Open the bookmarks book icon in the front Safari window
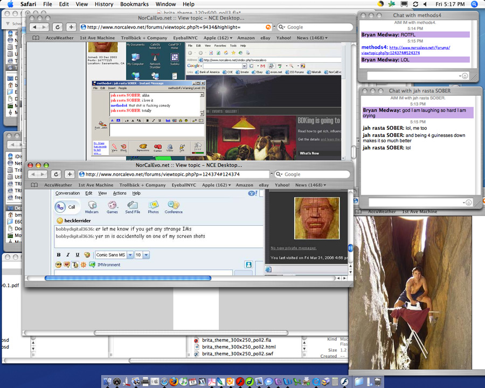The height and width of the screenshot is (388, 485). (x=34, y=185)
